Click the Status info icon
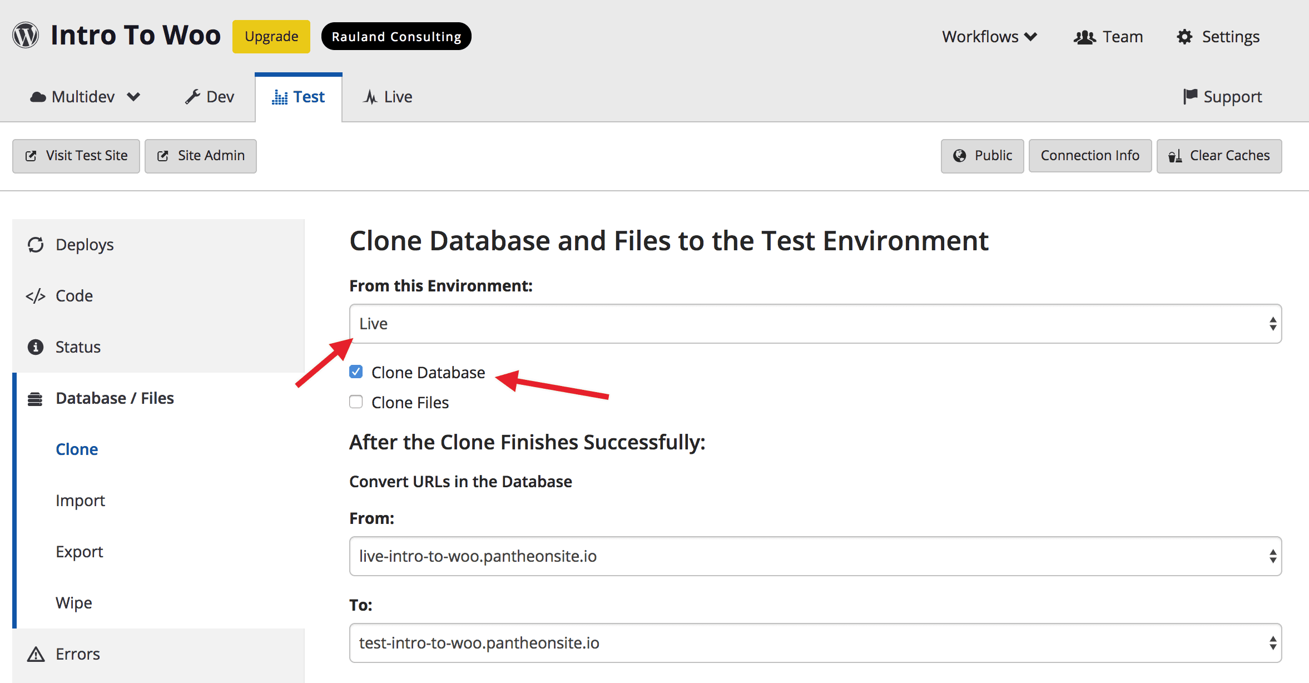 [x=36, y=347]
